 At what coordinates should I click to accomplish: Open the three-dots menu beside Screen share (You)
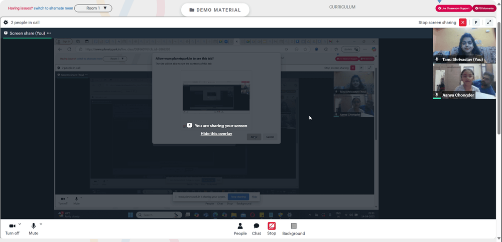point(49,33)
